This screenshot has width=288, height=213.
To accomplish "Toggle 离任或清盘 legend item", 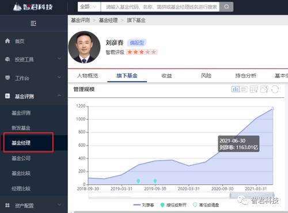I will click(206, 205).
